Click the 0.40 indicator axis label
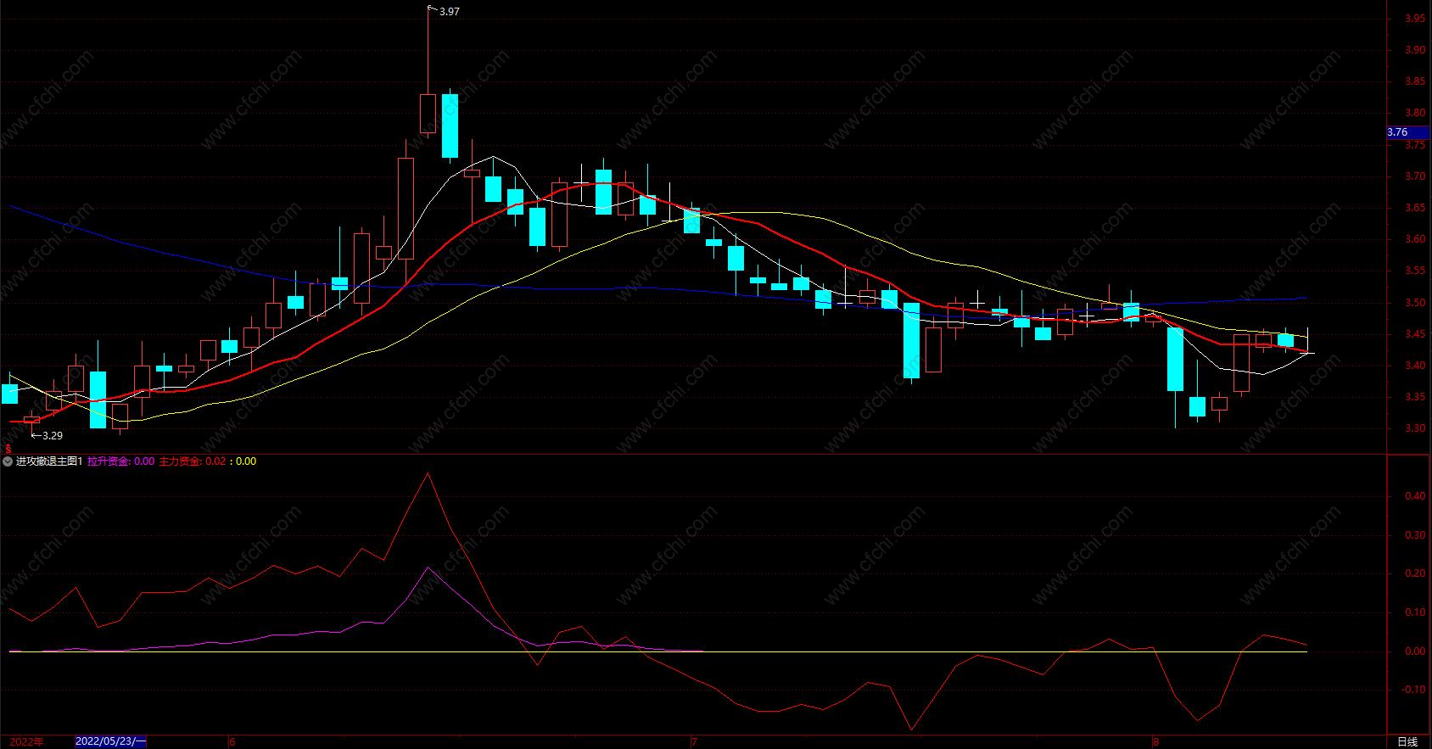The height and width of the screenshot is (749, 1432). click(1415, 496)
